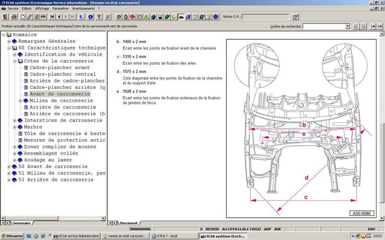
Task: Select Cadre-plancher central in tree
Action: pyautogui.click(x=63, y=74)
